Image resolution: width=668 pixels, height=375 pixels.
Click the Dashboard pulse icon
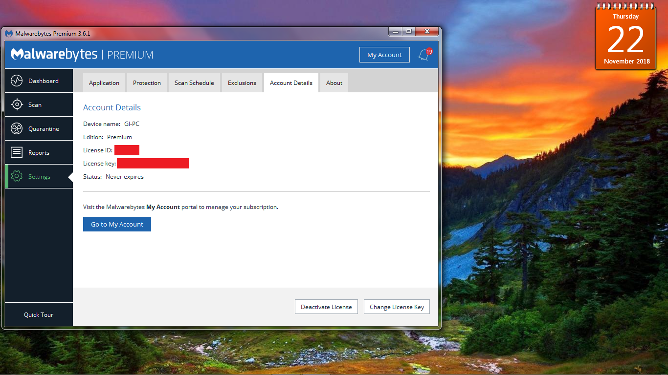pyautogui.click(x=17, y=81)
